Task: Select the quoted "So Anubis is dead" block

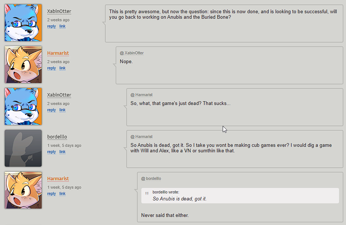Action: tap(240, 196)
